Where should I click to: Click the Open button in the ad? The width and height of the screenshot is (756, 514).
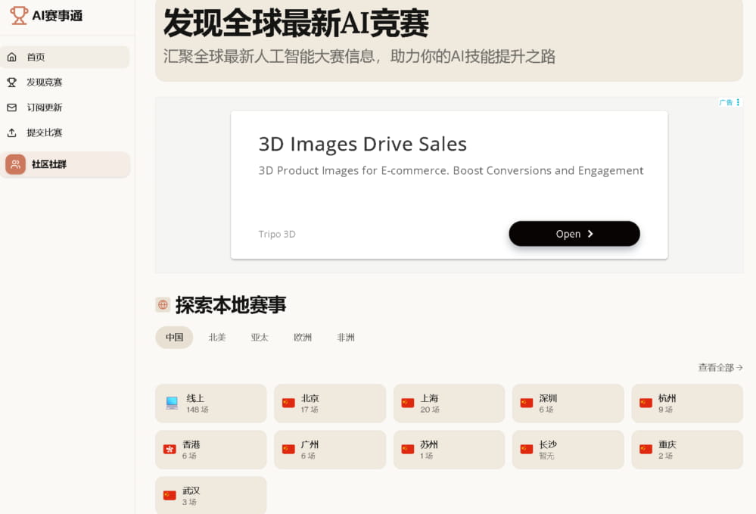point(574,234)
